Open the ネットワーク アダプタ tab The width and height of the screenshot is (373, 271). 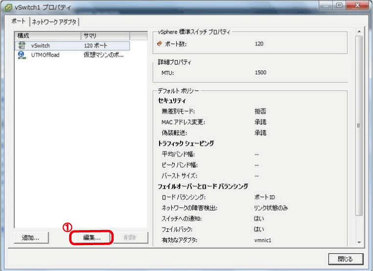click(55, 21)
